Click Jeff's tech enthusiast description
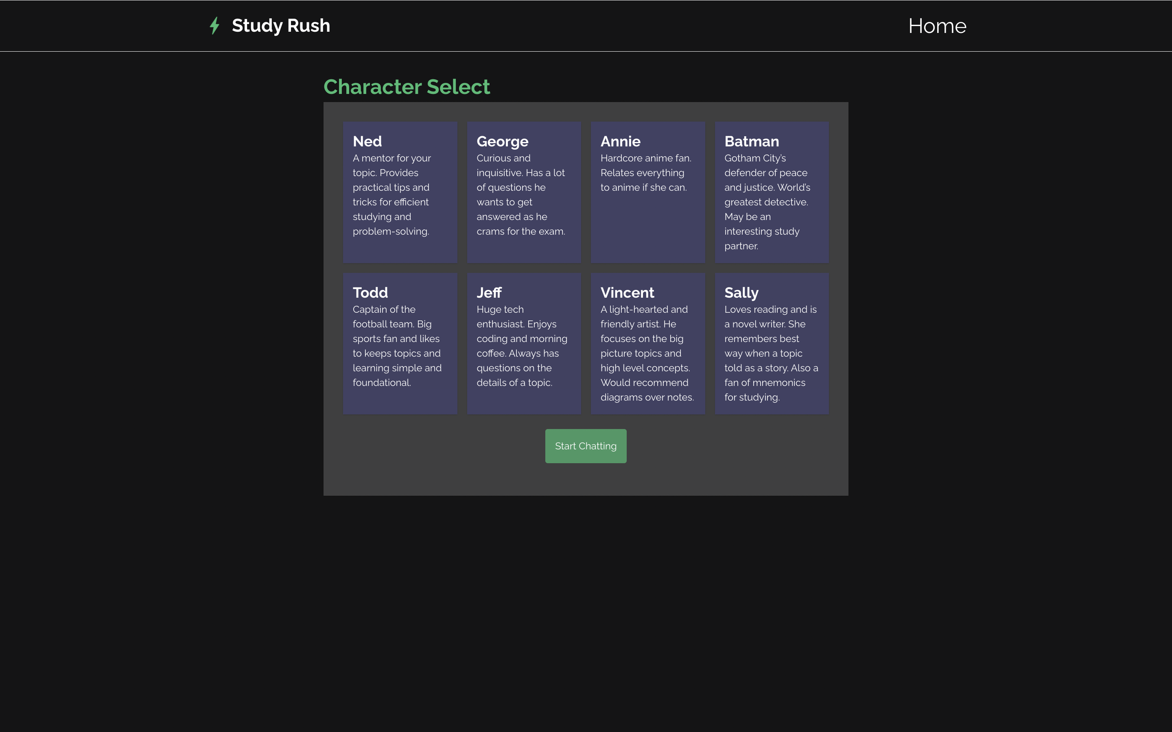The height and width of the screenshot is (732, 1172). pos(521,346)
